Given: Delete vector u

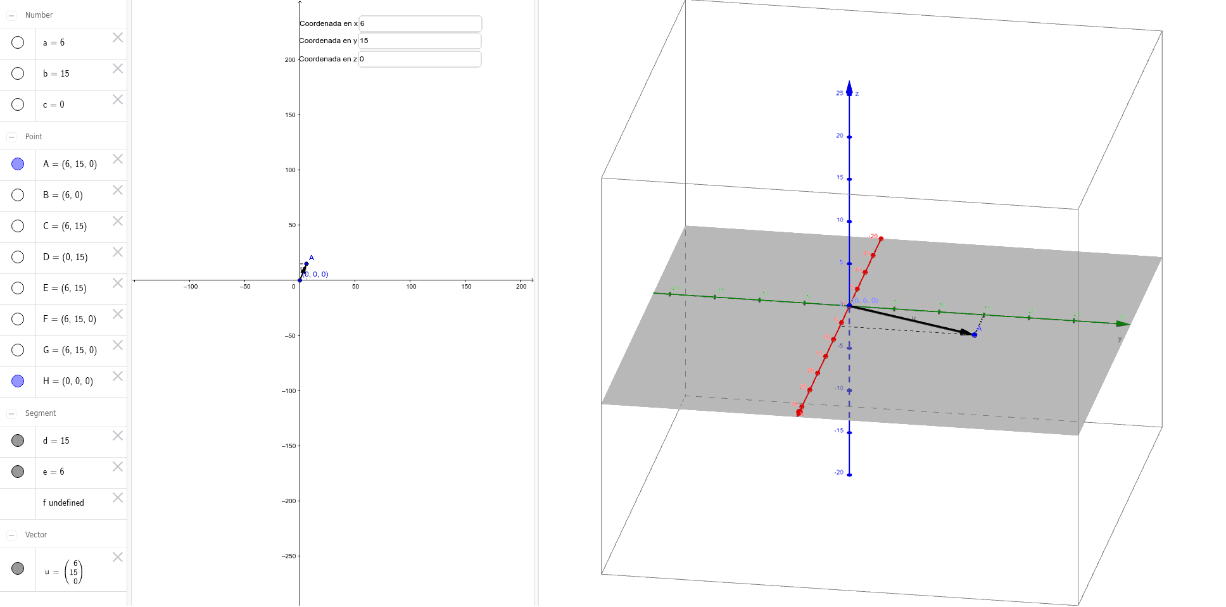Looking at the screenshot, I should click(117, 558).
